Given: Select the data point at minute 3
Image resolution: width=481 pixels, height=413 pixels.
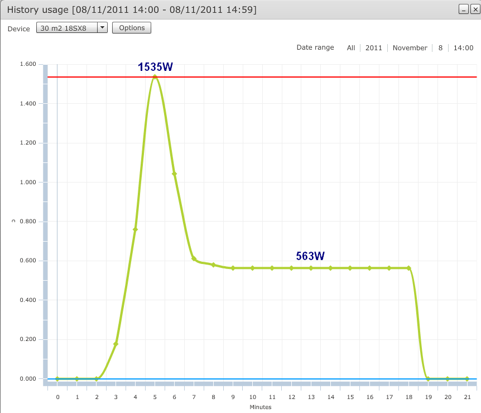Looking at the screenshot, I should click(116, 344).
